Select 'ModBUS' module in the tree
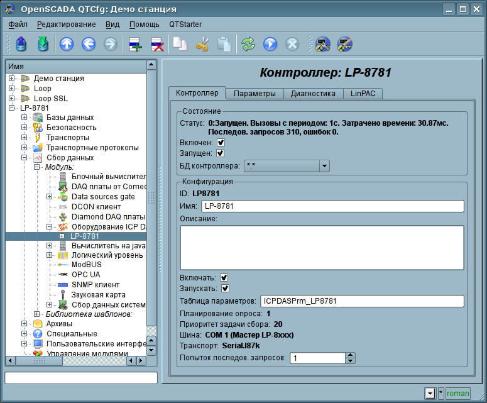The image size is (487, 403). 85,265
